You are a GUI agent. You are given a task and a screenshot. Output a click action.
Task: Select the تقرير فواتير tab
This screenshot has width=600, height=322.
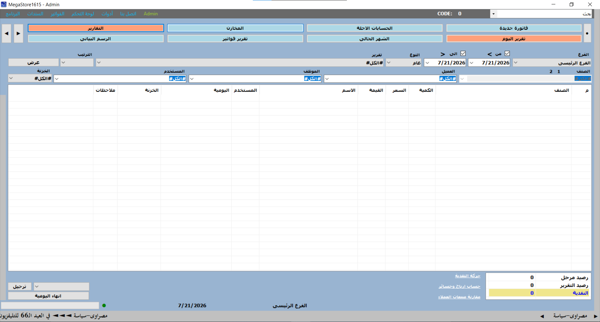point(235,39)
